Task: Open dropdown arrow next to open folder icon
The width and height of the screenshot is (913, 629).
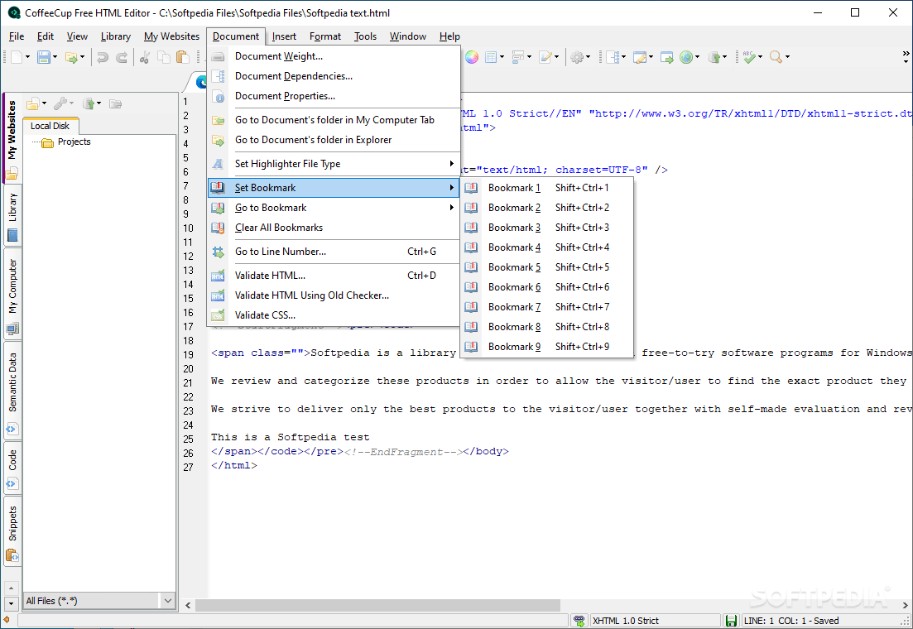Action: [x=82, y=57]
